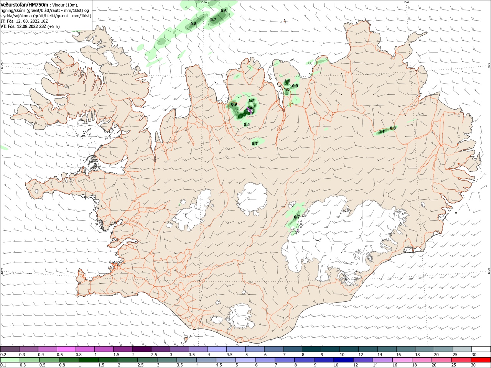Select the 'slydda/snjókoma' legend description line
The width and height of the screenshot is (491, 368).
tap(46, 16)
